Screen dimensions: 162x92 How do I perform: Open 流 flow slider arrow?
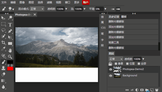(x=84, y=9)
